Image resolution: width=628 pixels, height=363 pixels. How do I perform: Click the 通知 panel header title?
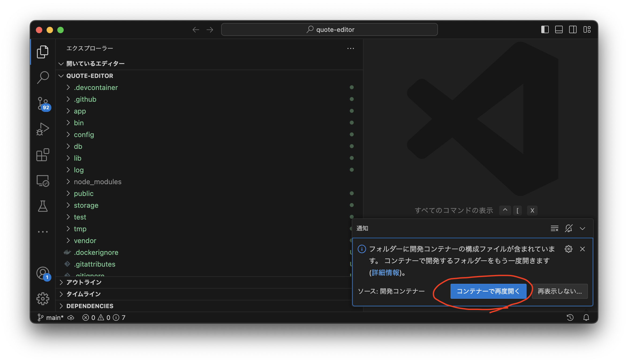[x=362, y=228]
